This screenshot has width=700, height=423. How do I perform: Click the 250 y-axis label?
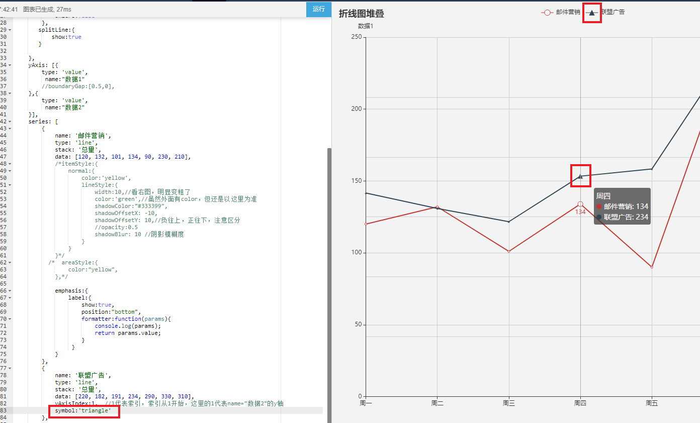(357, 37)
